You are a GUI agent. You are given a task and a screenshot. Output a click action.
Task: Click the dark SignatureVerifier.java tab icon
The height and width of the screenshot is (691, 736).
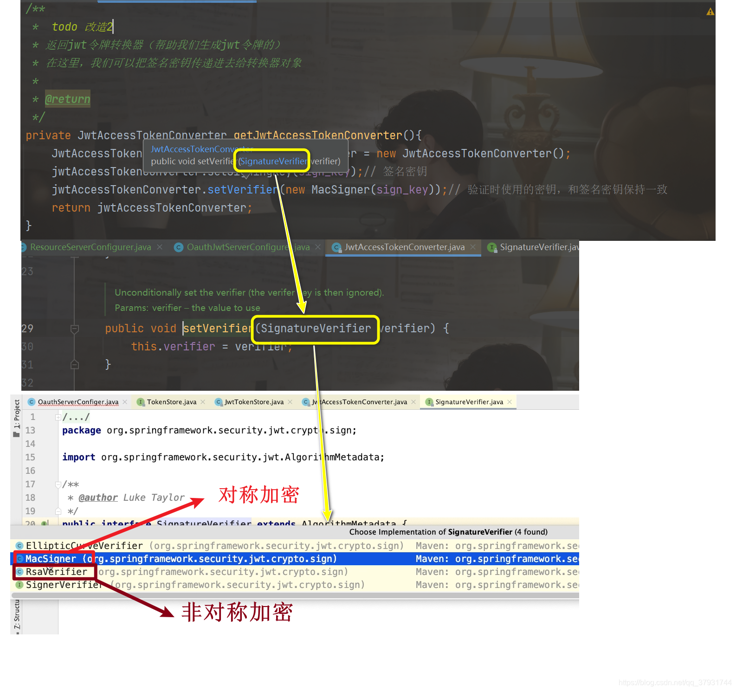click(x=492, y=247)
